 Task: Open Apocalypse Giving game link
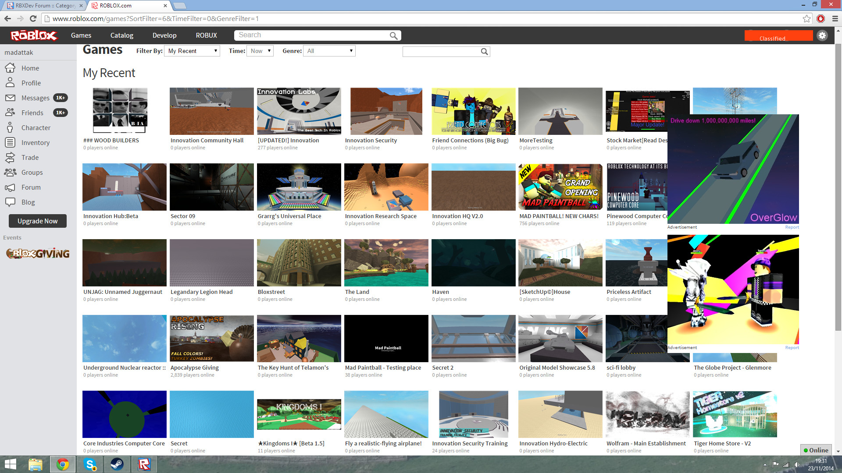pos(194,367)
